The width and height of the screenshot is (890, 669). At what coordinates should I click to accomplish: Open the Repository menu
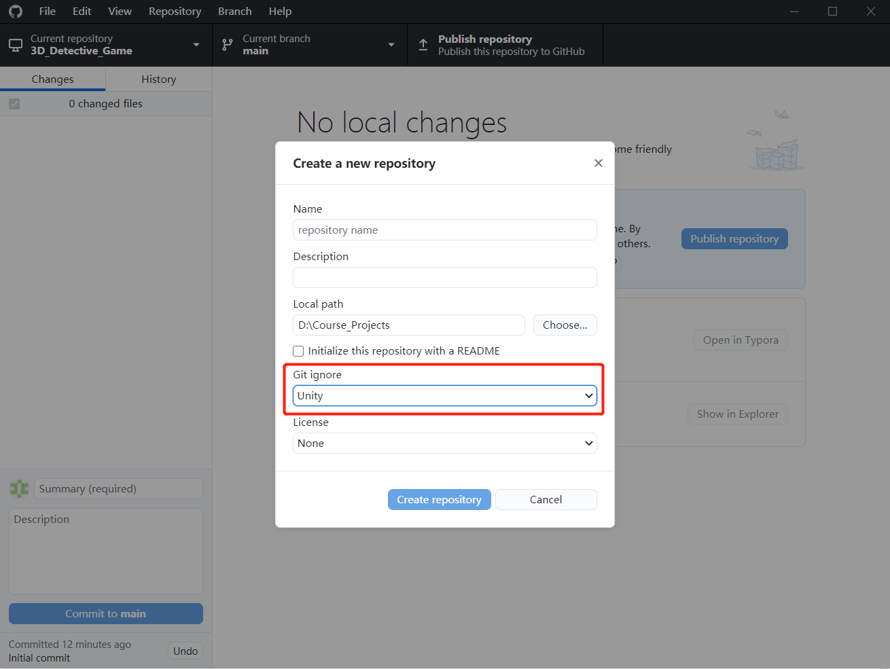[x=175, y=11]
